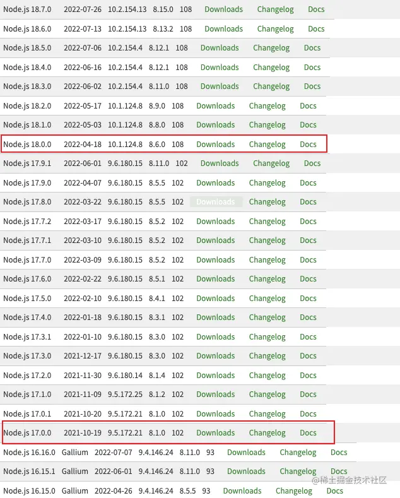
Task: View Changelog for Node.js 17.6.0
Action: click(267, 279)
